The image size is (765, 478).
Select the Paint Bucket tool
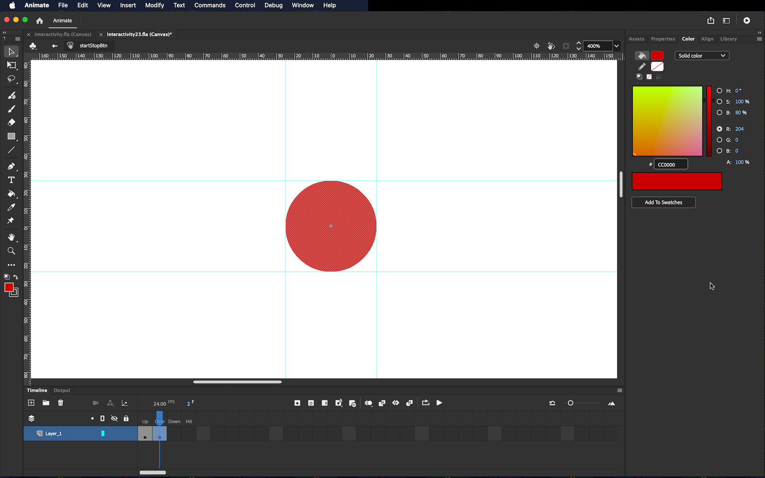pos(11,194)
